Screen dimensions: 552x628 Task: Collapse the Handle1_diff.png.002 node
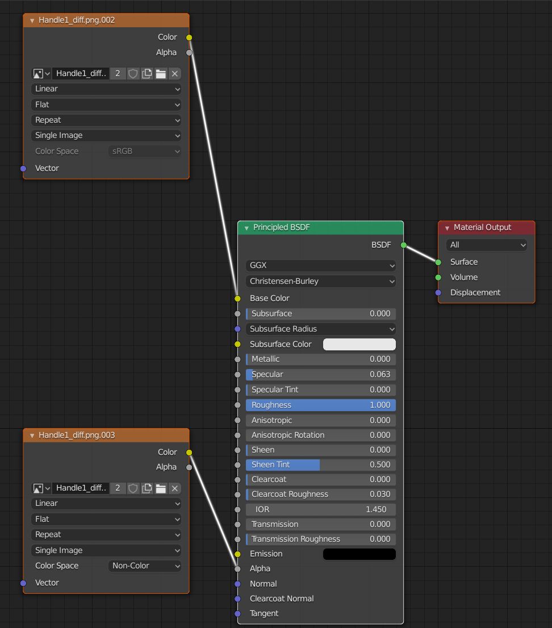pos(32,20)
